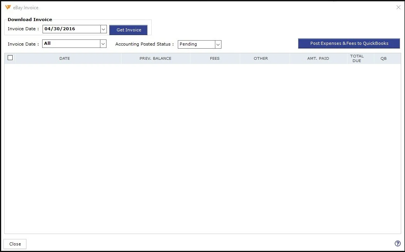Click the 04/30/2016 date input field
The width and height of the screenshot is (405, 252).
[x=71, y=29]
